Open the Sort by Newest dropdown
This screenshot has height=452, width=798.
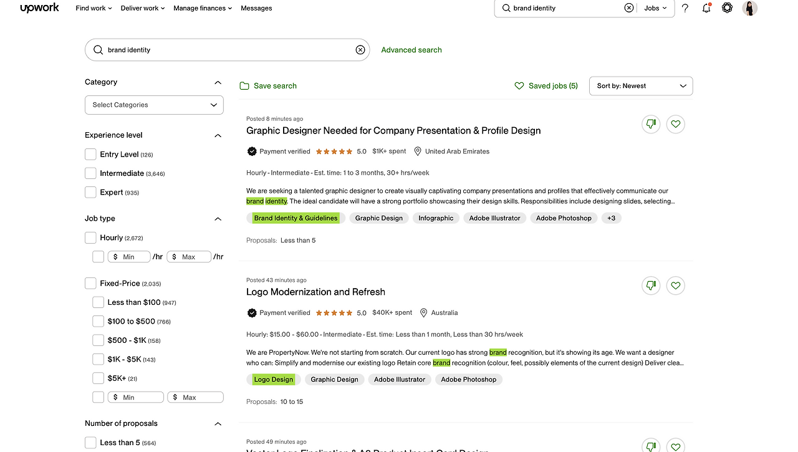(x=640, y=86)
